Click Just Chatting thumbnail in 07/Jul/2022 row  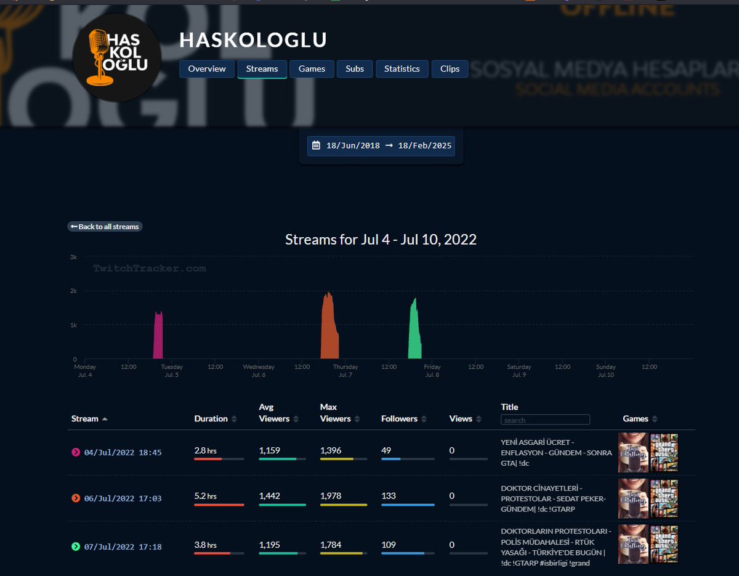(x=633, y=545)
